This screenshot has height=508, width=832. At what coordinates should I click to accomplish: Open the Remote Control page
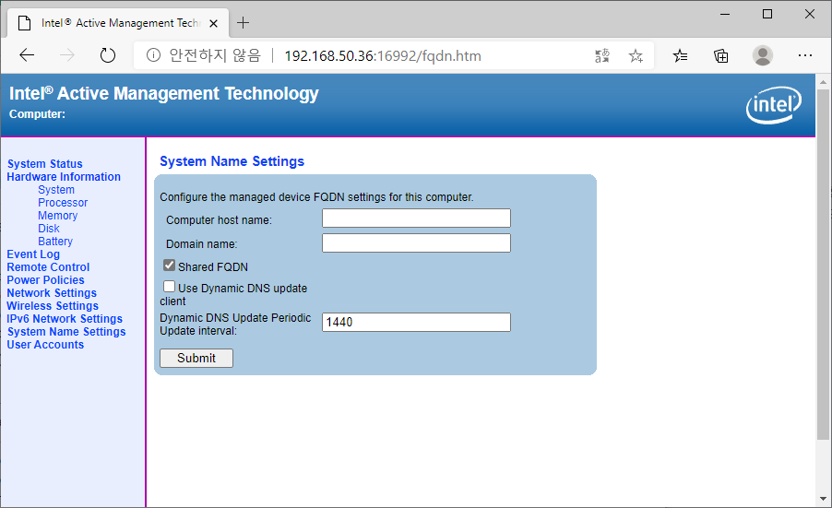pyautogui.click(x=48, y=266)
